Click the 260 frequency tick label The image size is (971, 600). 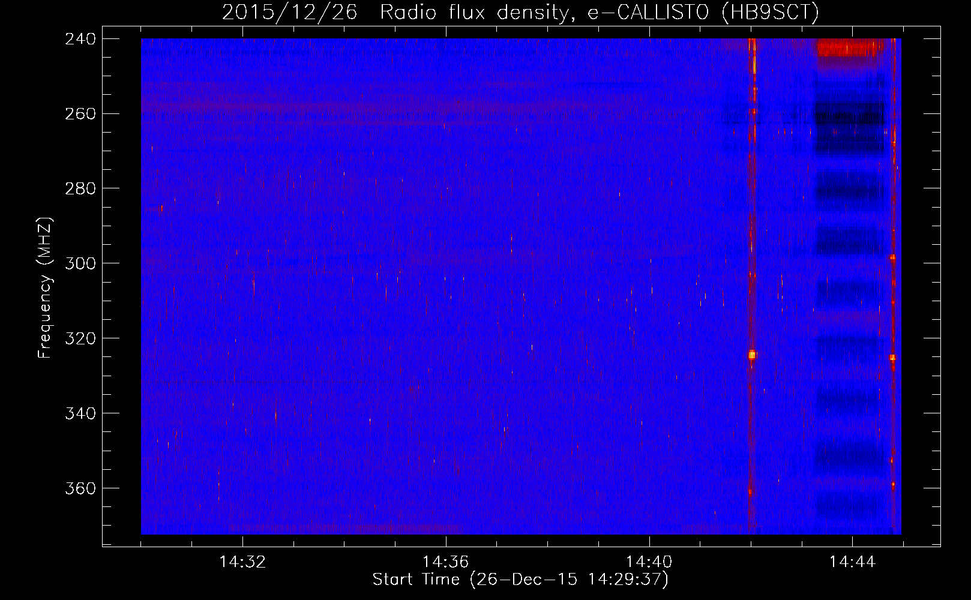click(80, 114)
